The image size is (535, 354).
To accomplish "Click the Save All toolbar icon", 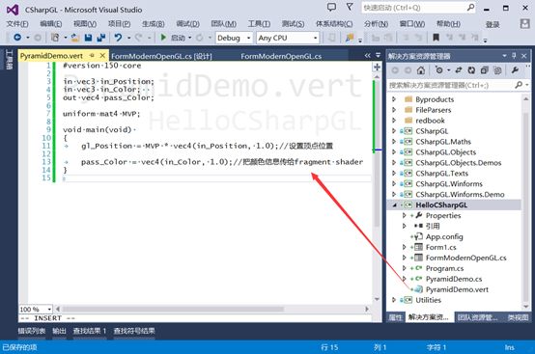I will point(101,38).
